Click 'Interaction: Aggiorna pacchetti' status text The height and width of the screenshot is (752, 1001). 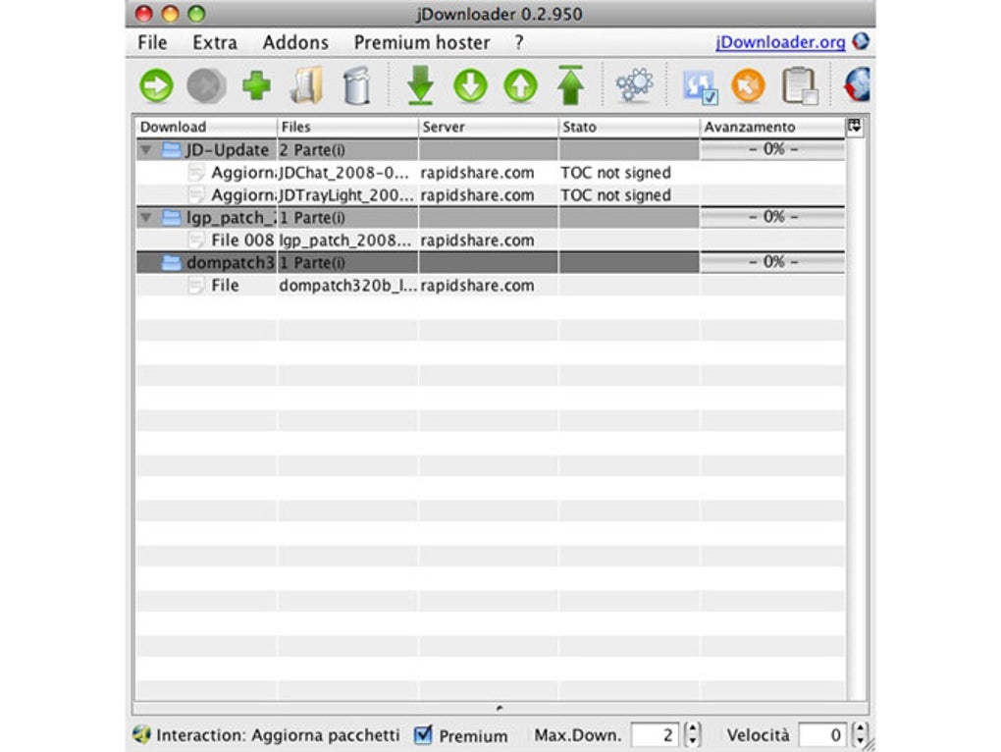click(x=278, y=735)
